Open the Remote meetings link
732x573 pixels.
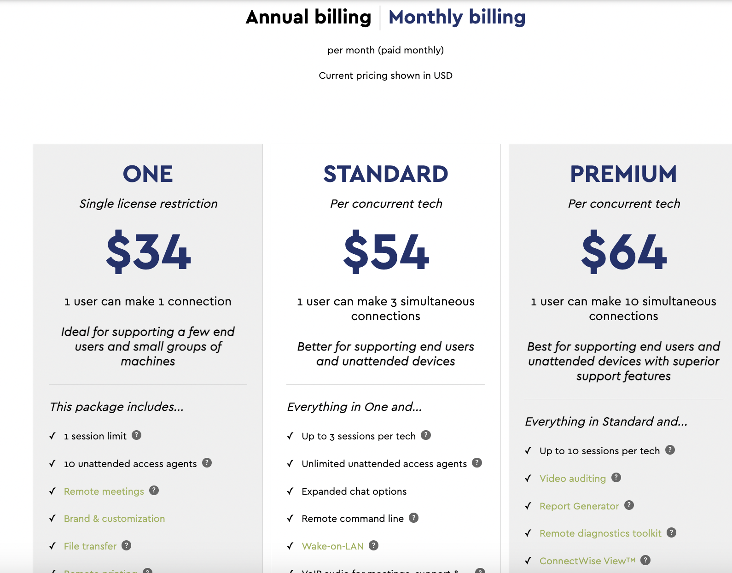[104, 491]
